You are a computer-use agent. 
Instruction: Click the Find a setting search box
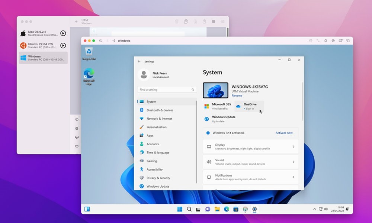click(x=167, y=90)
